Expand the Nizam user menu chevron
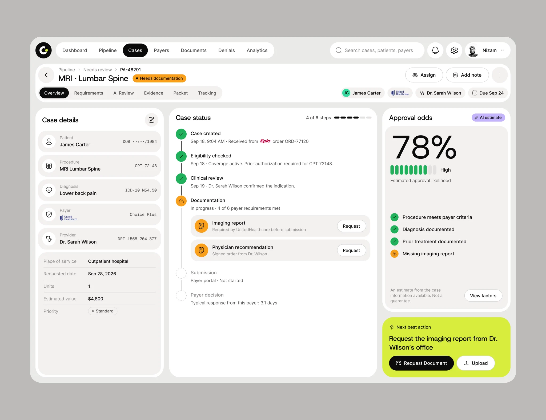The image size is (546, 420). [x=503, y=50]
